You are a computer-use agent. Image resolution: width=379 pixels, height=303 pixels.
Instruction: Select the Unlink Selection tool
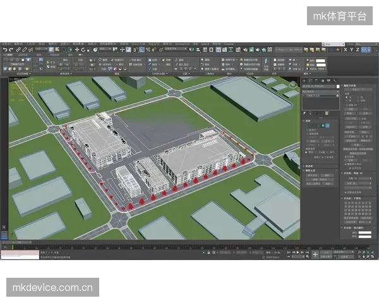(25, 50)
